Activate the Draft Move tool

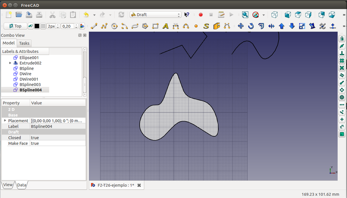tap(241, 26)
